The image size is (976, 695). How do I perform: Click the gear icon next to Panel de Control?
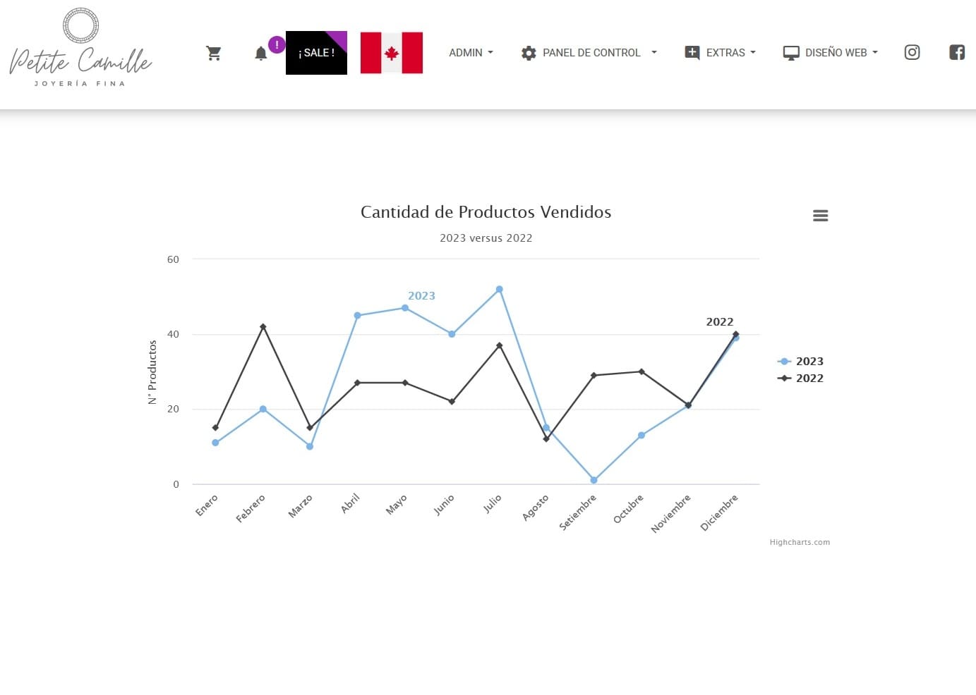[x=528, y=52]
